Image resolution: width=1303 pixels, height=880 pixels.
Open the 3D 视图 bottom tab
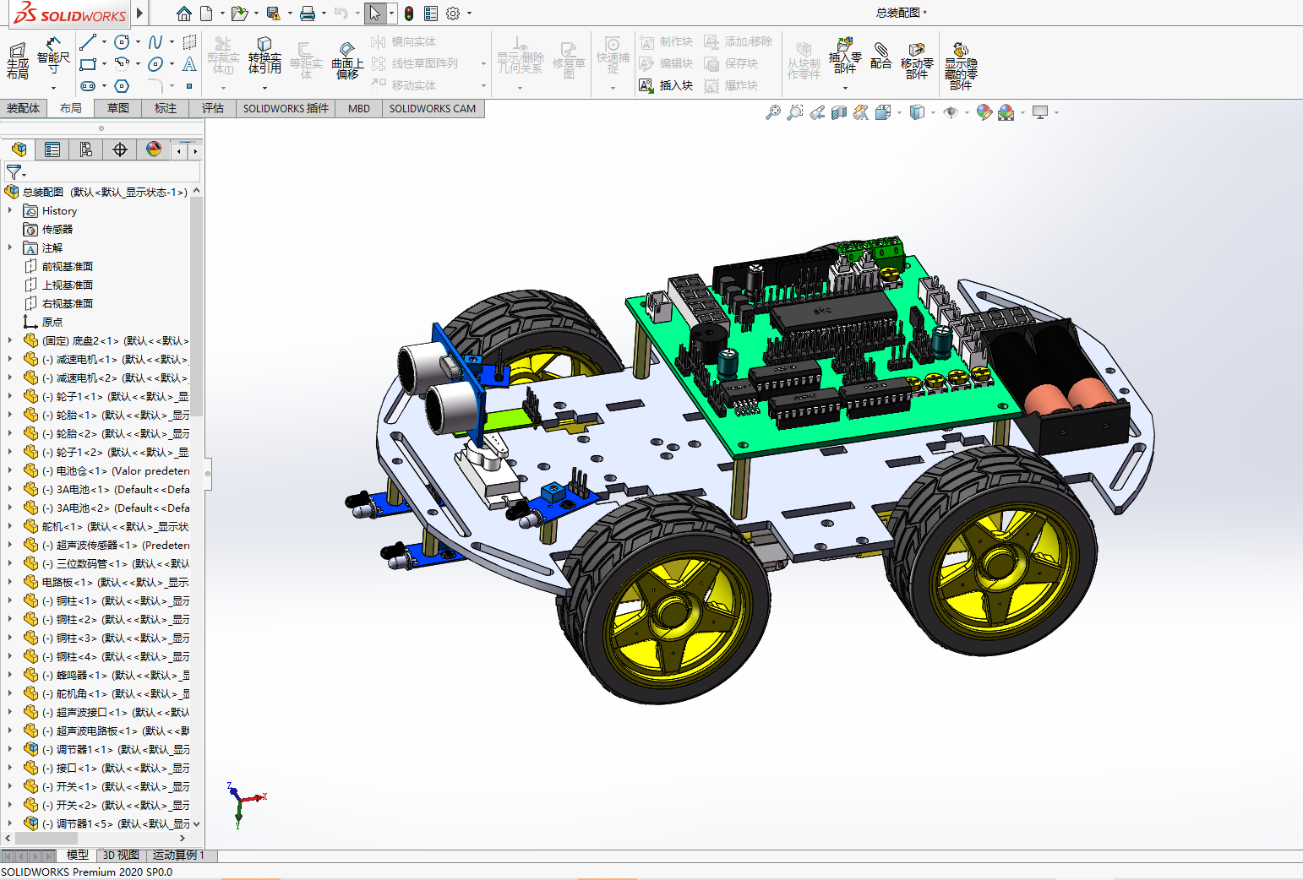click(x=121, y=856)
